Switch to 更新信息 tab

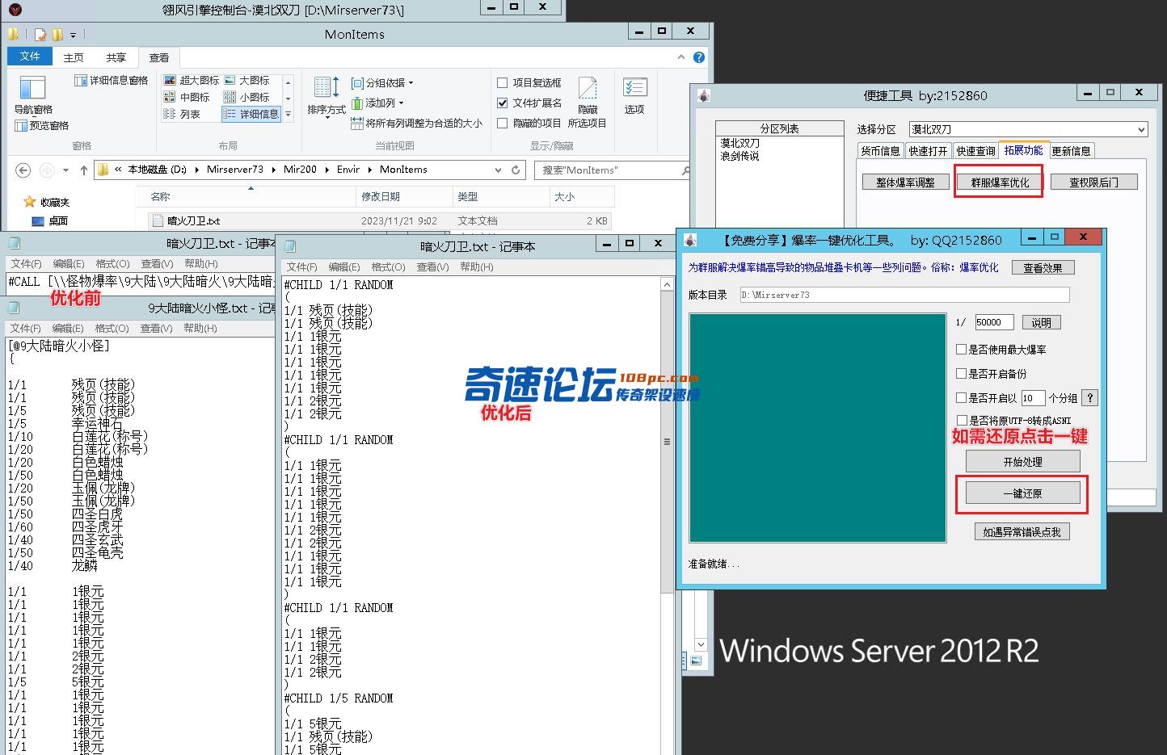coord(1071,151)
